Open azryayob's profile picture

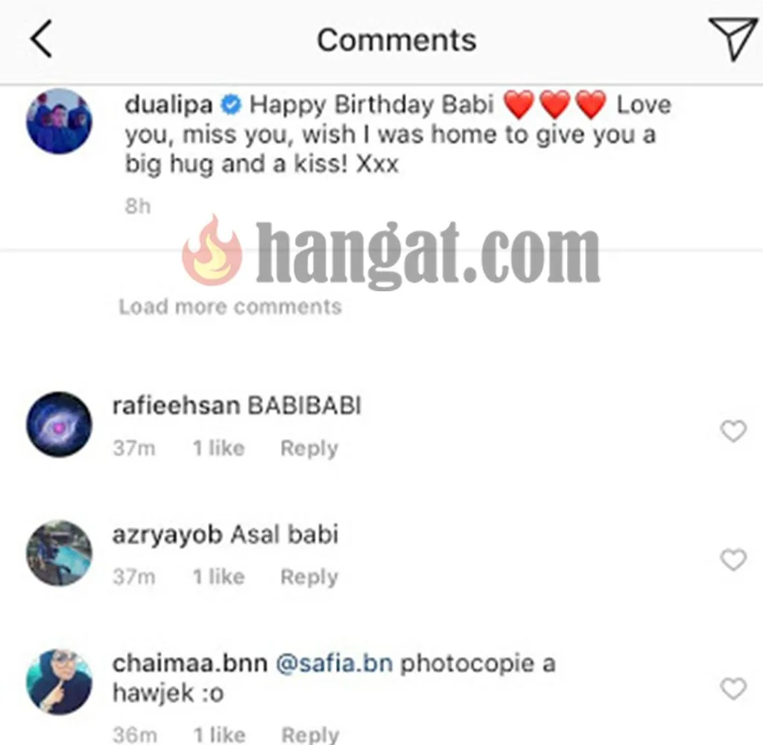59,553
